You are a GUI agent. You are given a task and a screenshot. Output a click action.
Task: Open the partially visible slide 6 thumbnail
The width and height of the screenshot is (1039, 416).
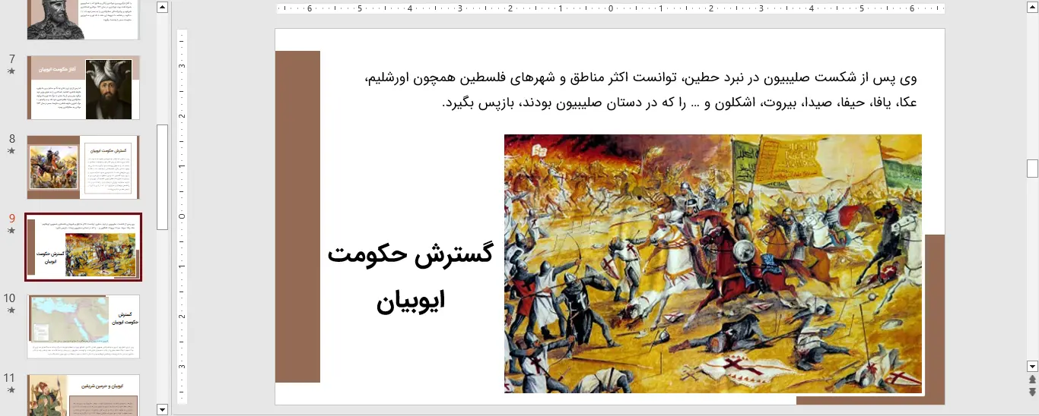point(84,20)
